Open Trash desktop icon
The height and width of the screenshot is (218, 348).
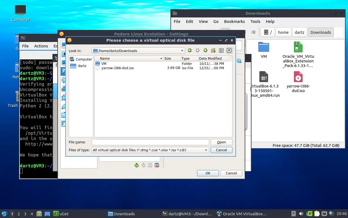coord(13,99)
